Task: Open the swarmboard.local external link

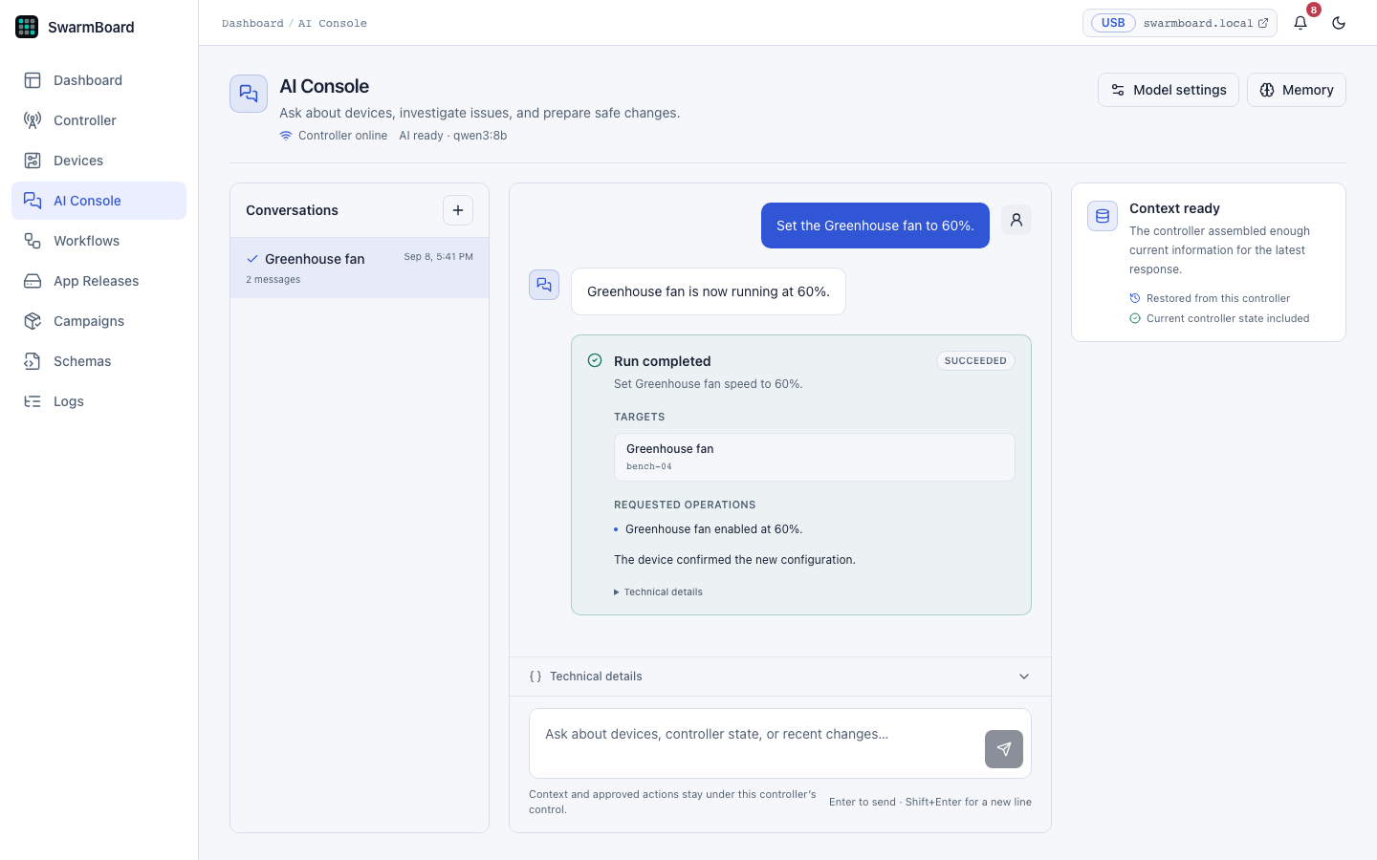Action: point(1206,23)
